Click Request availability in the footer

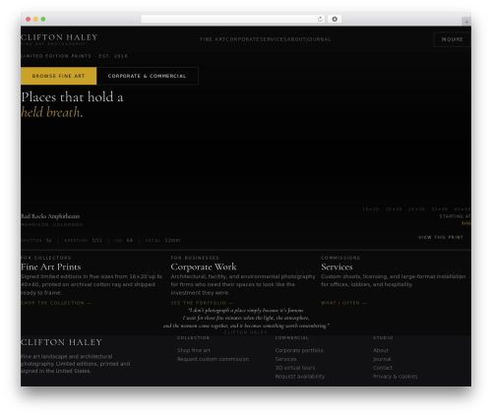coord(300,377)
